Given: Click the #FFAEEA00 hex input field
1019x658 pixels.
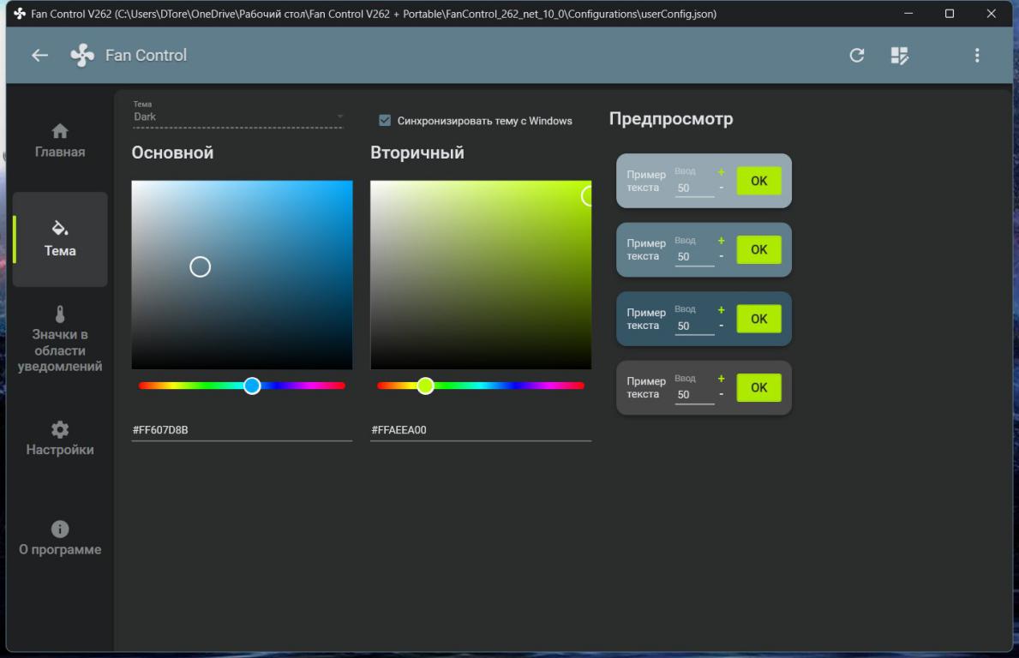Looking at the screenshot, I should (x=480, y=430).
